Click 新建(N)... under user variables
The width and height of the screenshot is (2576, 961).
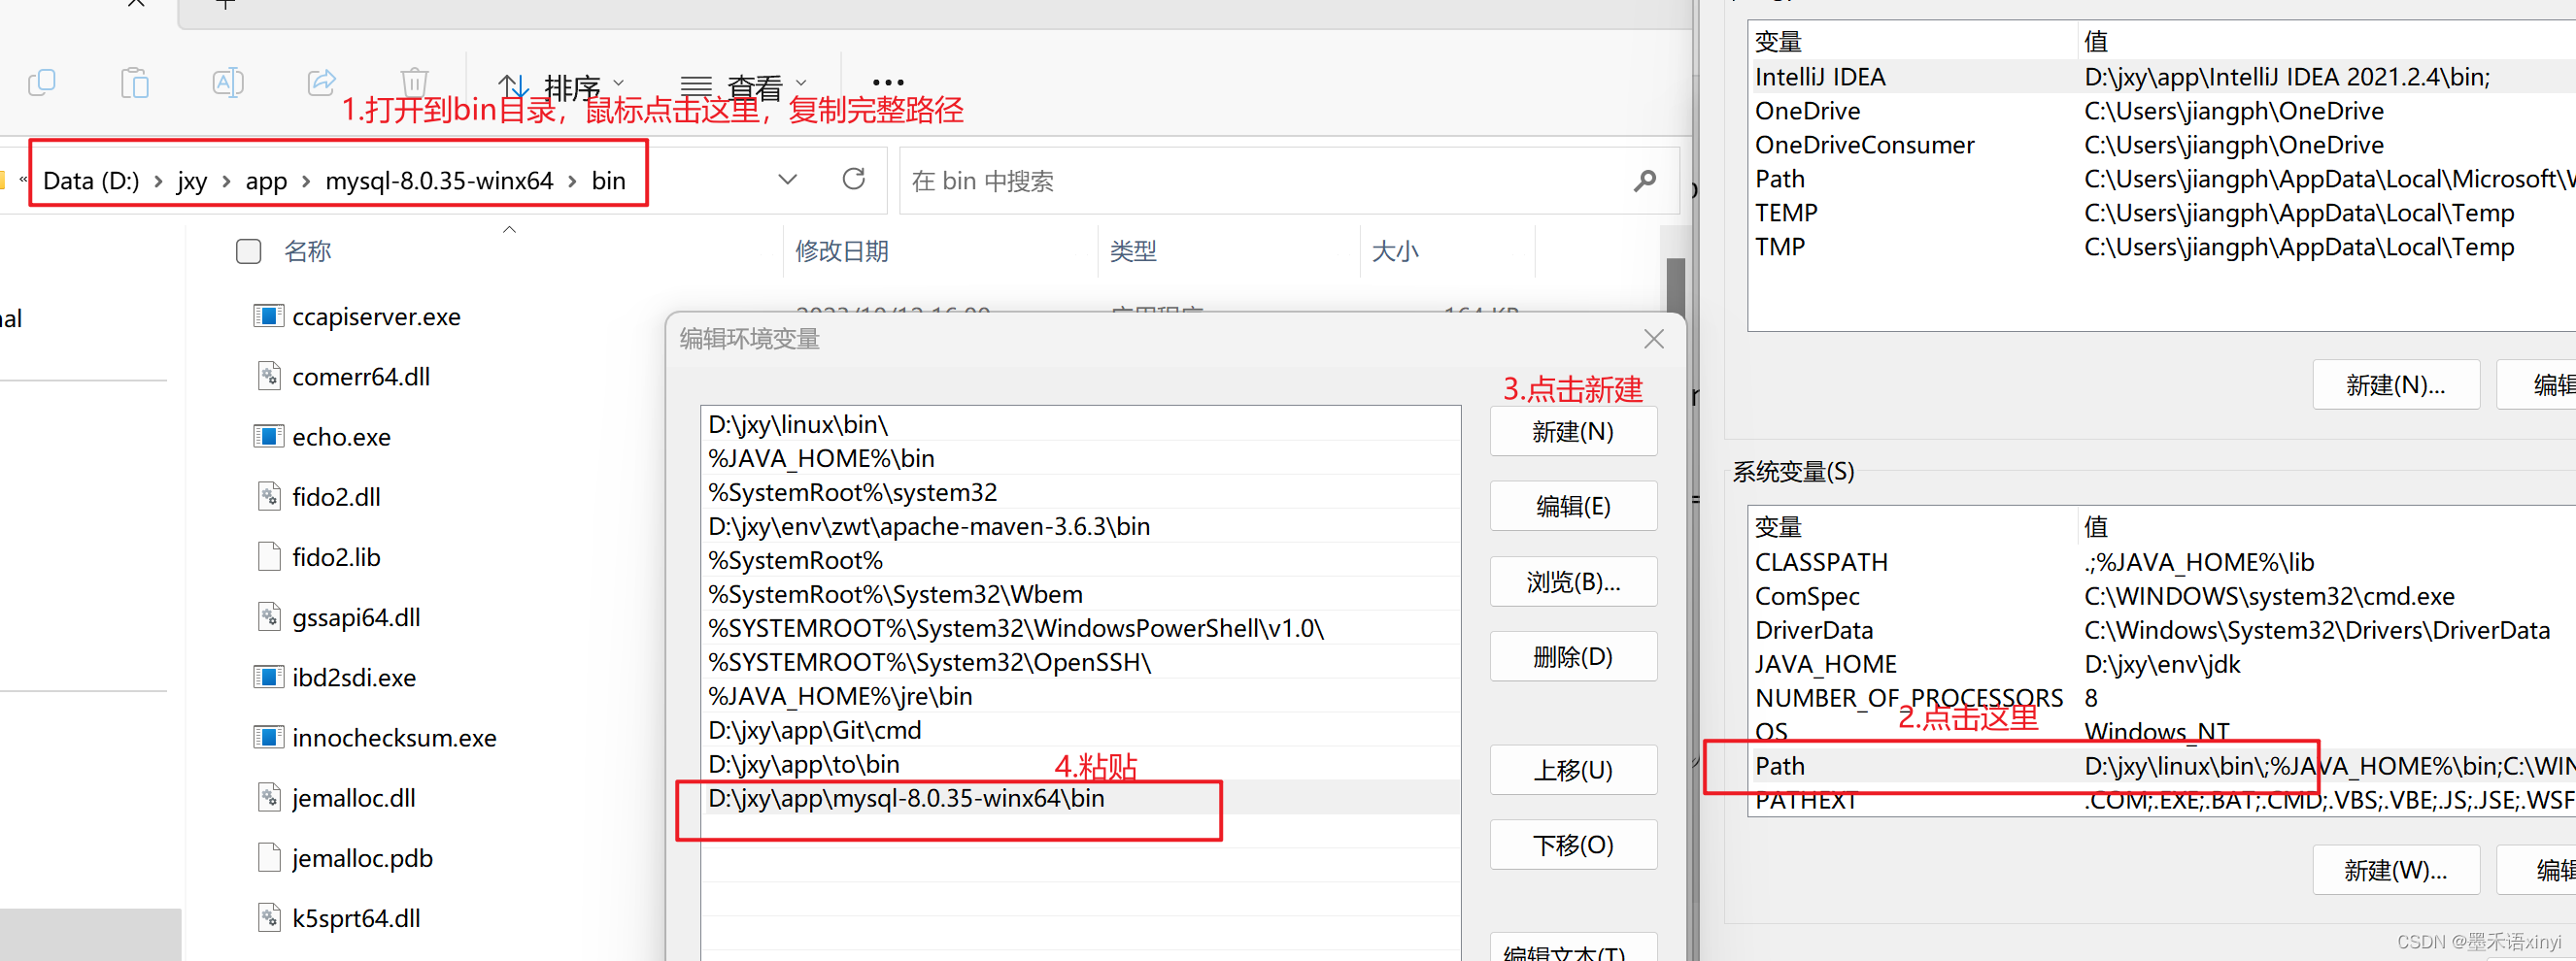tap(2396, 384)
